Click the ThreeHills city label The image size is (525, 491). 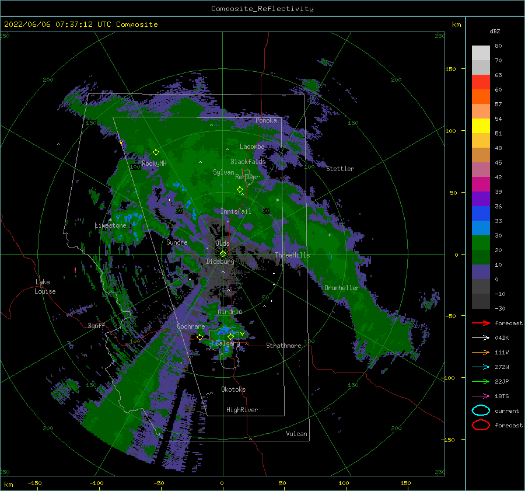(x=293, y=255)
